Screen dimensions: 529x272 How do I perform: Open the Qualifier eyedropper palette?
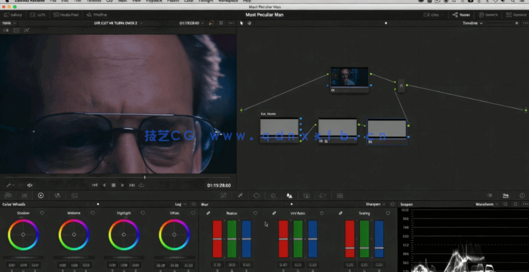point(240,195)
